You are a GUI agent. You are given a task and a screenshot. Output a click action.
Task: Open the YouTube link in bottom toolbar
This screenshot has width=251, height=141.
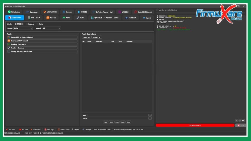(23, 129)
